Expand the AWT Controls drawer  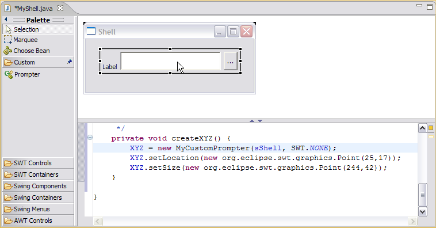click(x=39, y=221)
